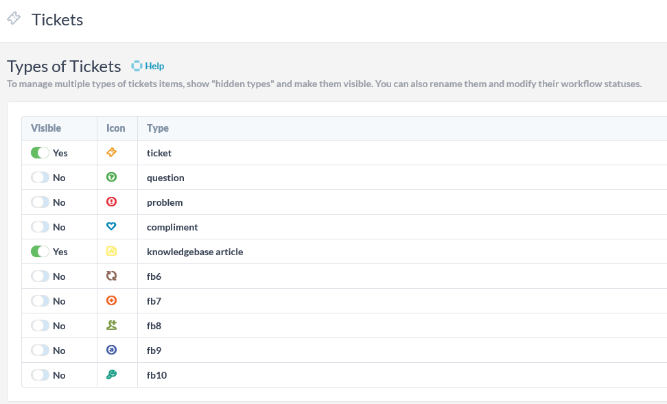This screenshot has height=404, width=667.
Task: Click the lifebuoy Help icon
Action: click(x=137, y=66)
